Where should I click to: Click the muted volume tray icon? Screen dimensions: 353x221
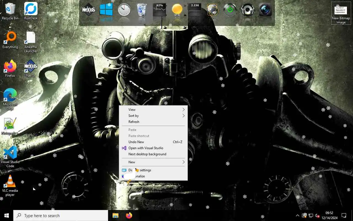(x=317, y=215)
